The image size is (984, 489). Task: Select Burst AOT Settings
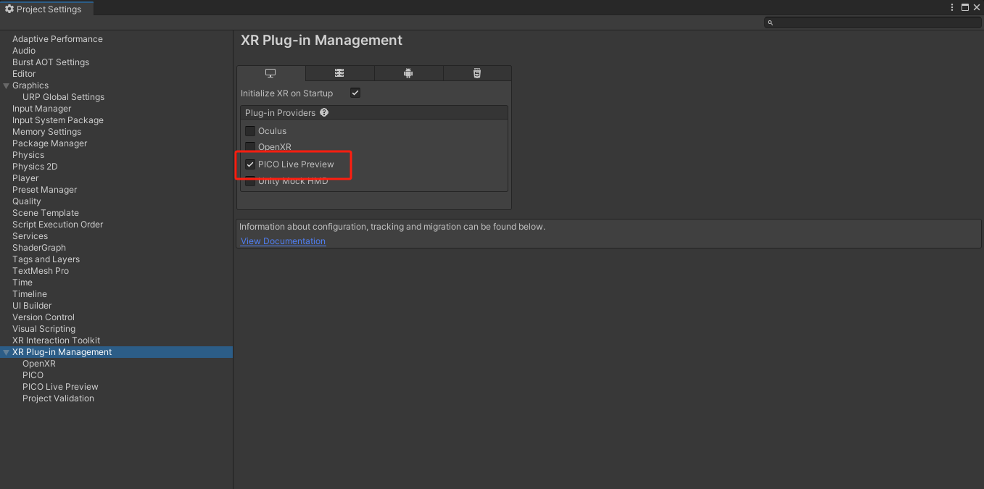51,62
